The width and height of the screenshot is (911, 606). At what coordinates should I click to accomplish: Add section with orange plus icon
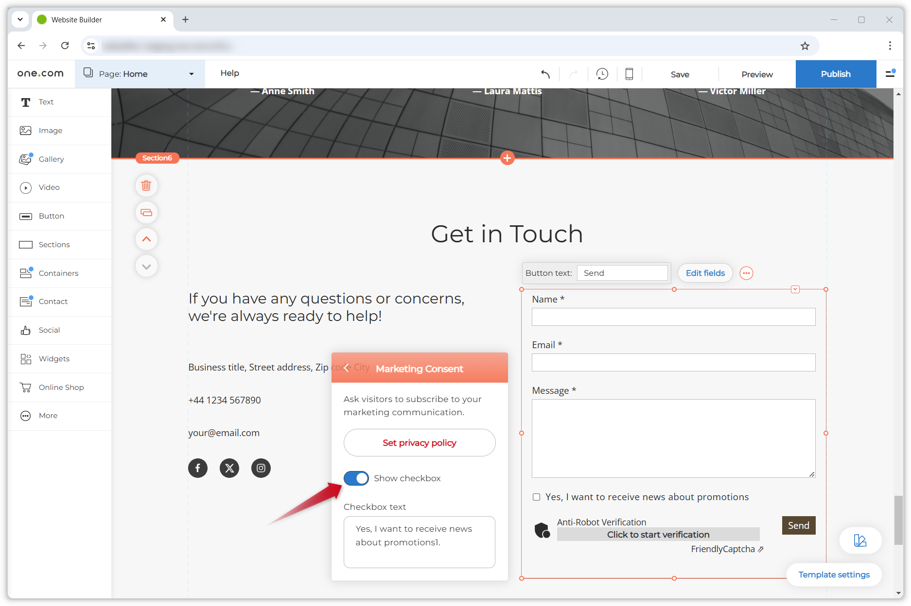[x=507, y=158]
